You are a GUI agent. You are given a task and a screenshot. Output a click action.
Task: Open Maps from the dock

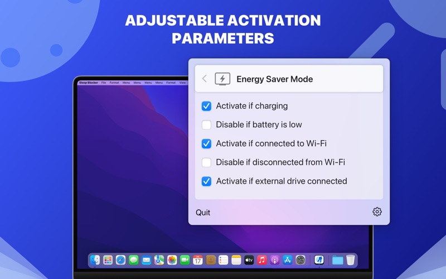point(159,260)
